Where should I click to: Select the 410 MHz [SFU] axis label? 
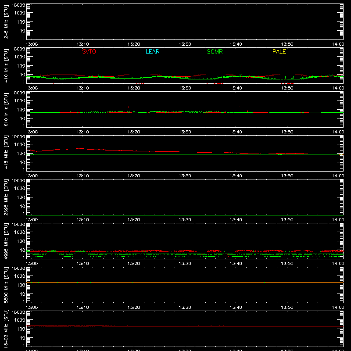(6, 65)
